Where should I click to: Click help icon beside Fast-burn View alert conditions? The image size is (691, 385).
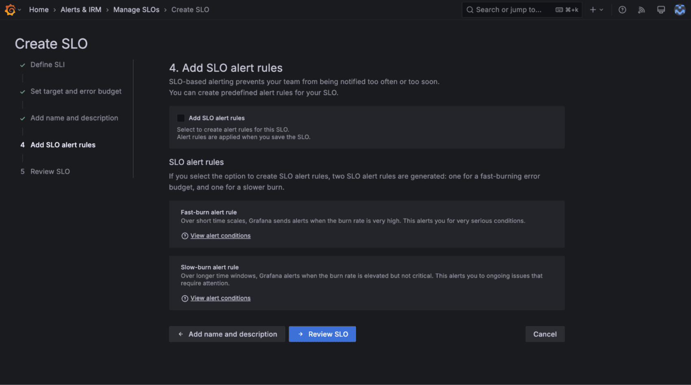point(185,236)
